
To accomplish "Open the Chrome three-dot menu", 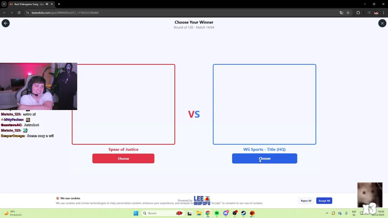I will tap(384, 13).
